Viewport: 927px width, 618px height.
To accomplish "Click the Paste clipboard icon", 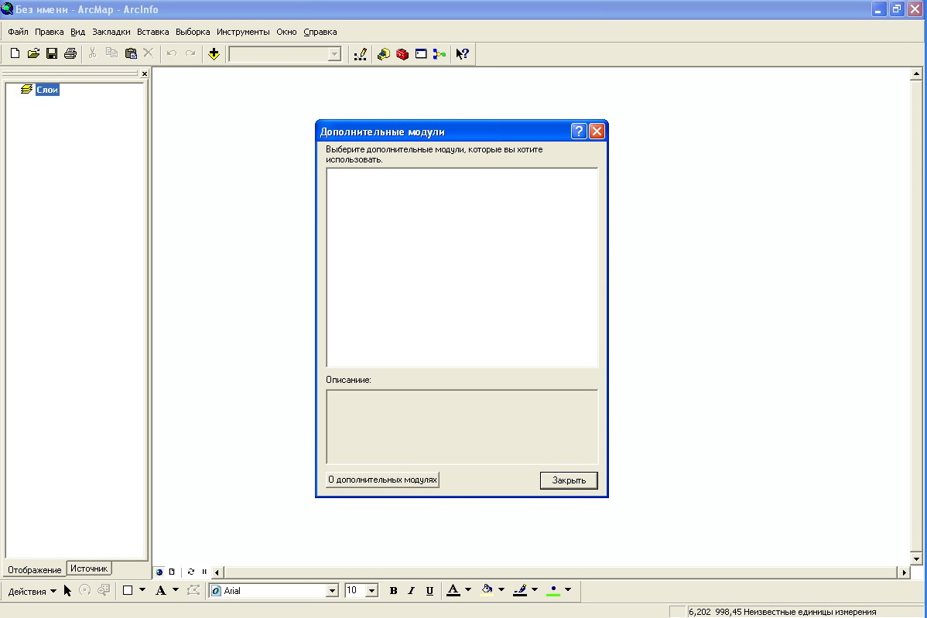I will pyautogui.click(x=131, y=54).
